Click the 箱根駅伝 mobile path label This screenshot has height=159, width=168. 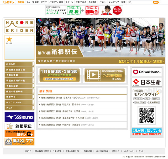154,102
